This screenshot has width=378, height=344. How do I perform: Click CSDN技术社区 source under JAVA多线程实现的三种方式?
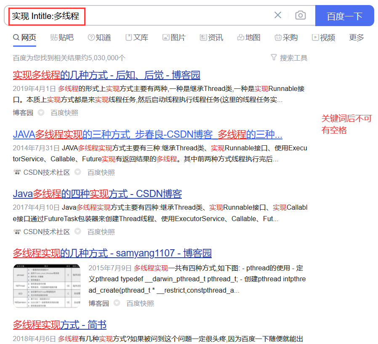click(x=47, y=172)
